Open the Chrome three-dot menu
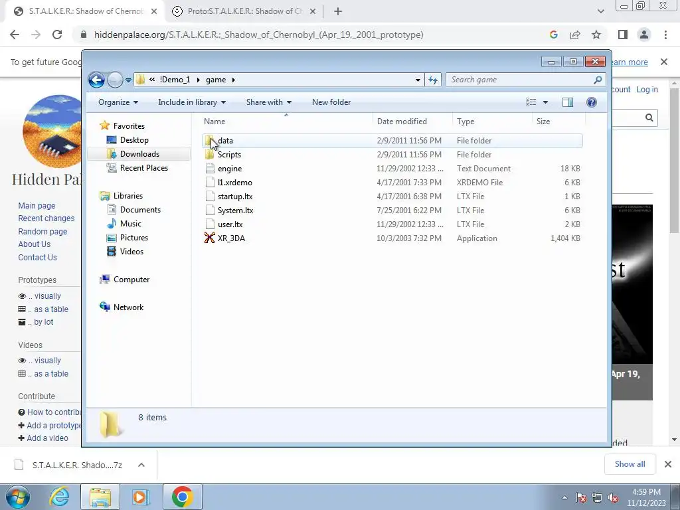The height and width of the screenshot is (510, 680). pyautogui.click(x=665, y=35)
